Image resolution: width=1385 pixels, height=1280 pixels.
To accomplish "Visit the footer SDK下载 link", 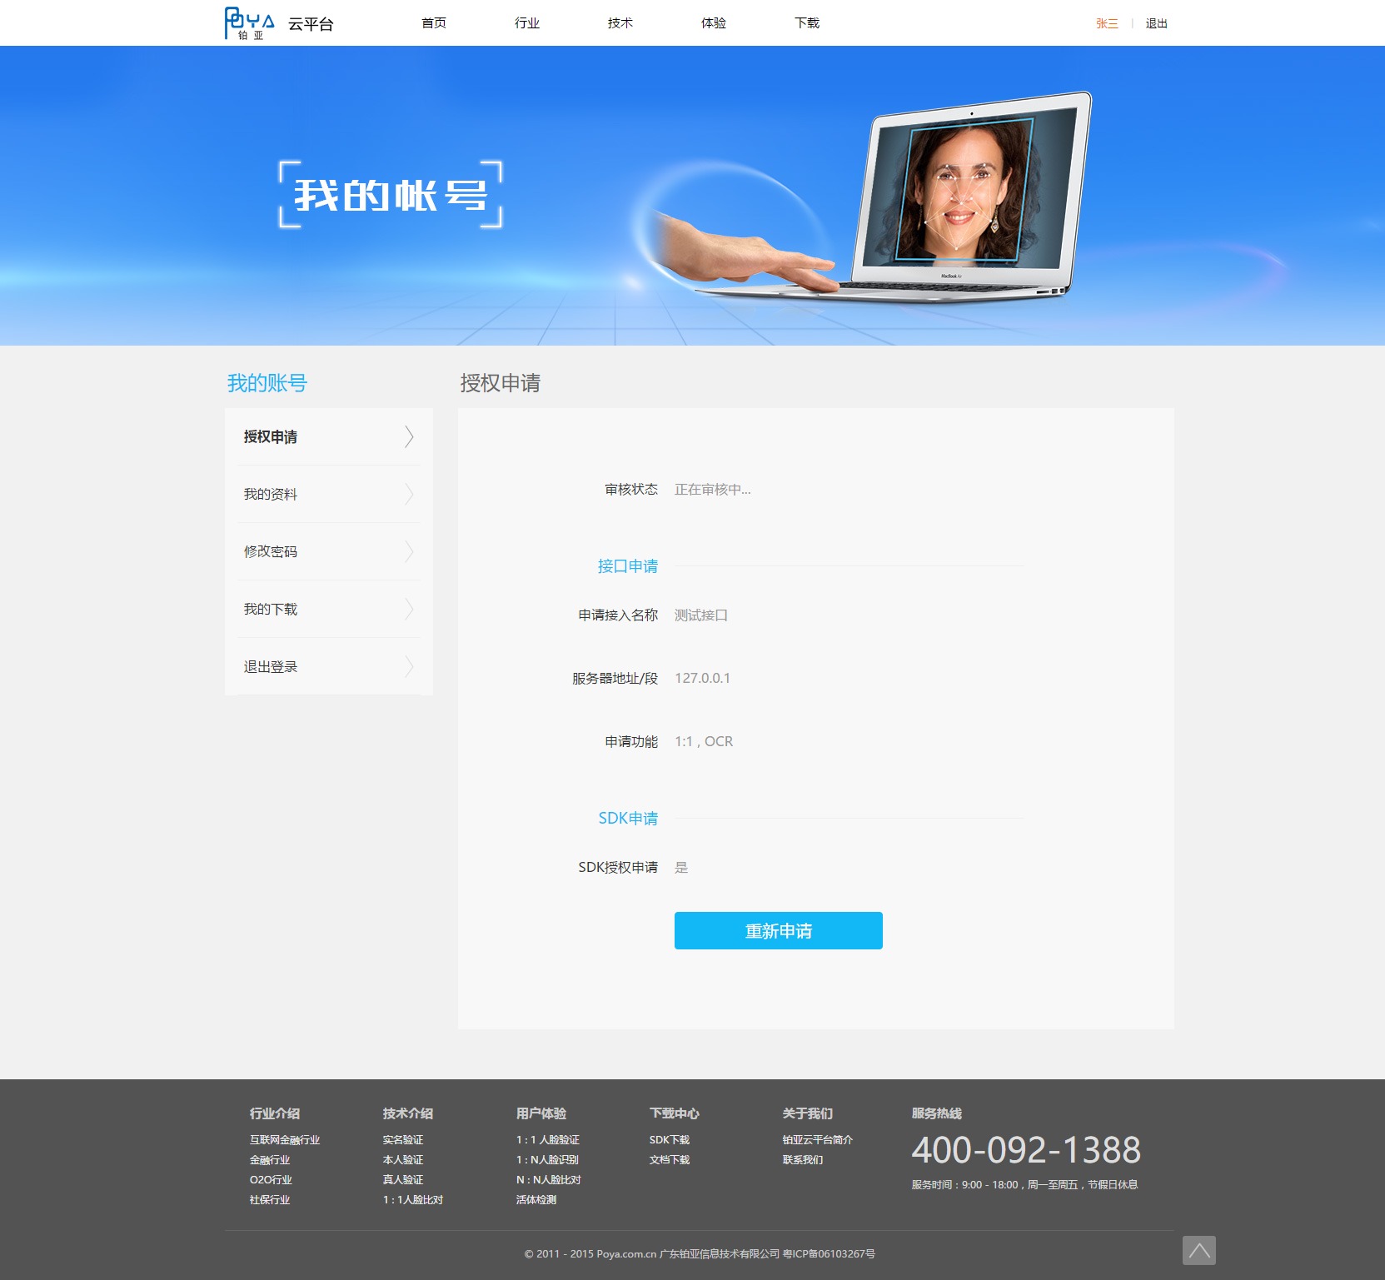I will (670, 1139).
